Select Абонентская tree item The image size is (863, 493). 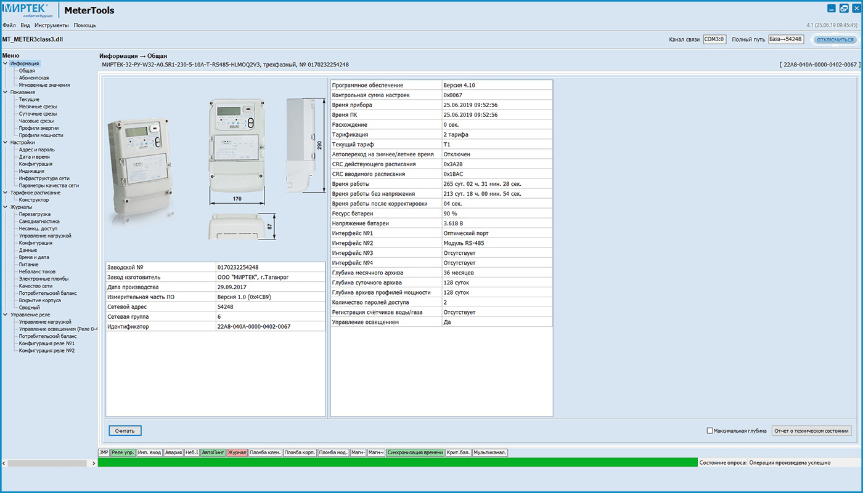[34, 78]
